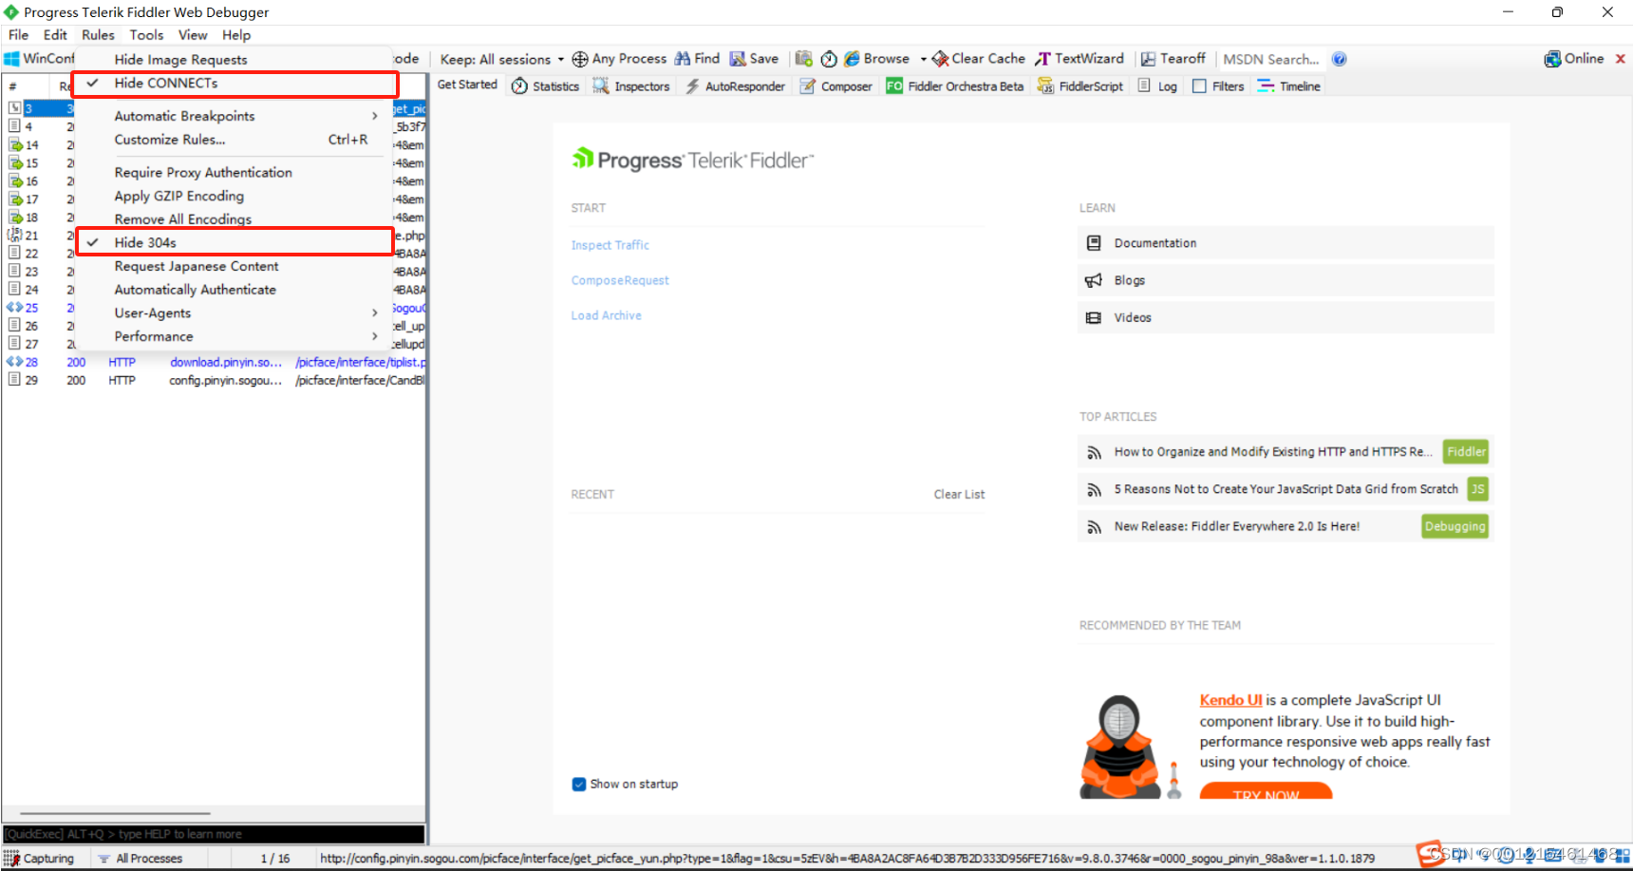Open the File menu
Screen dimensions: 1633x871
click(19, 35)
